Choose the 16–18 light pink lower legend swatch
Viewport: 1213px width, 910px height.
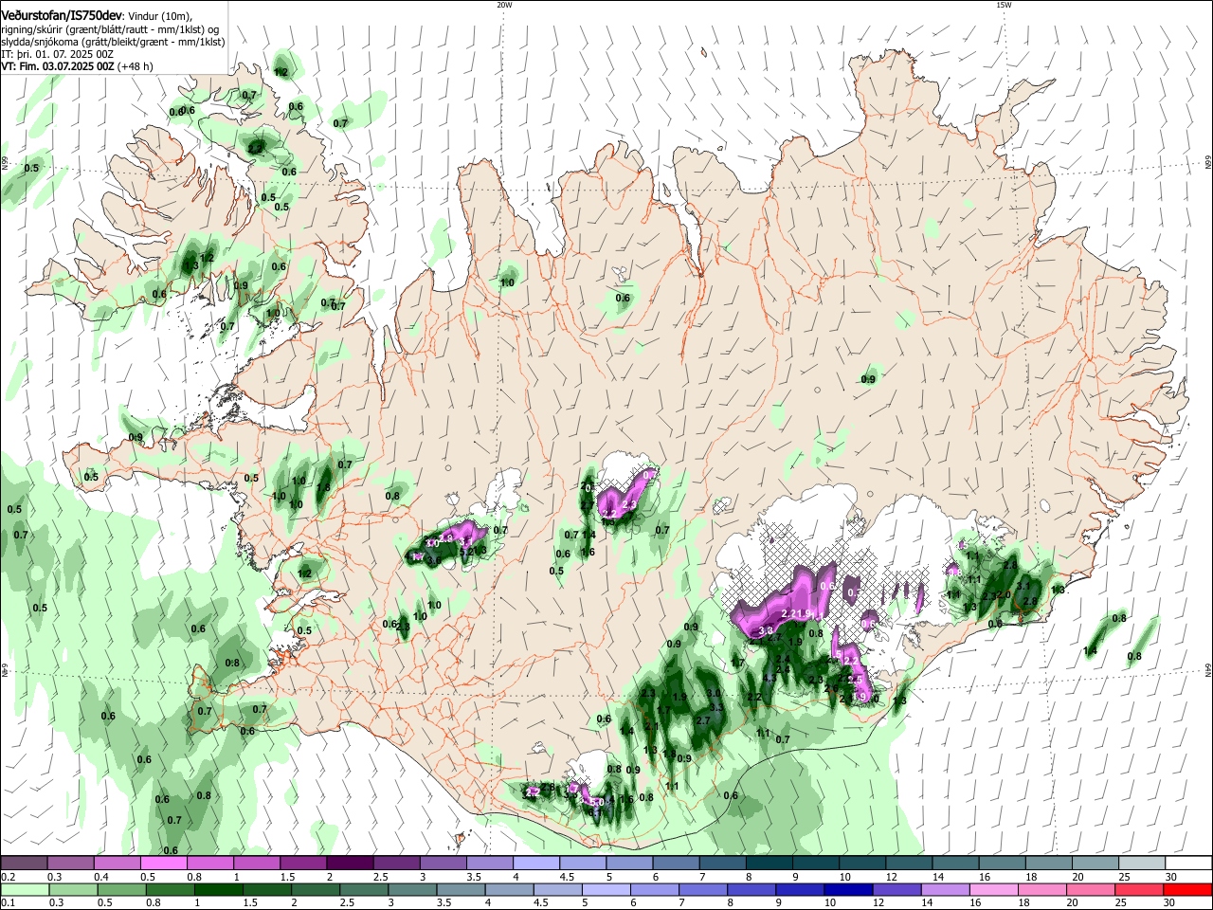(x=993, y=889)
